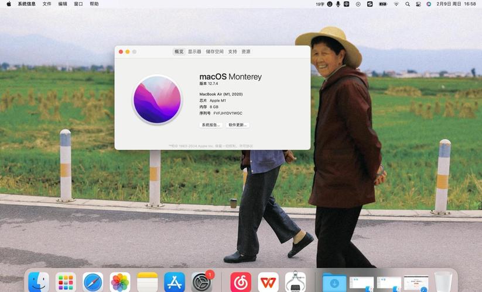Open the Apple menu
Screen dimensions: 482x292
9,4
